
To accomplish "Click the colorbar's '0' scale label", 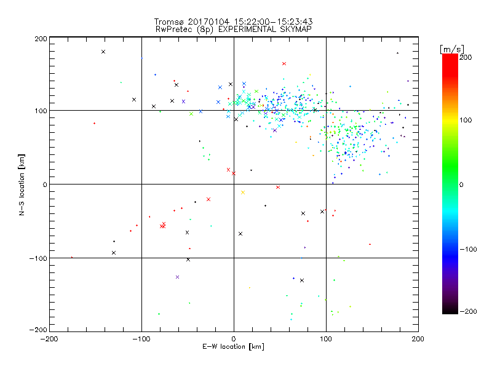I will (x=461, y=184).
